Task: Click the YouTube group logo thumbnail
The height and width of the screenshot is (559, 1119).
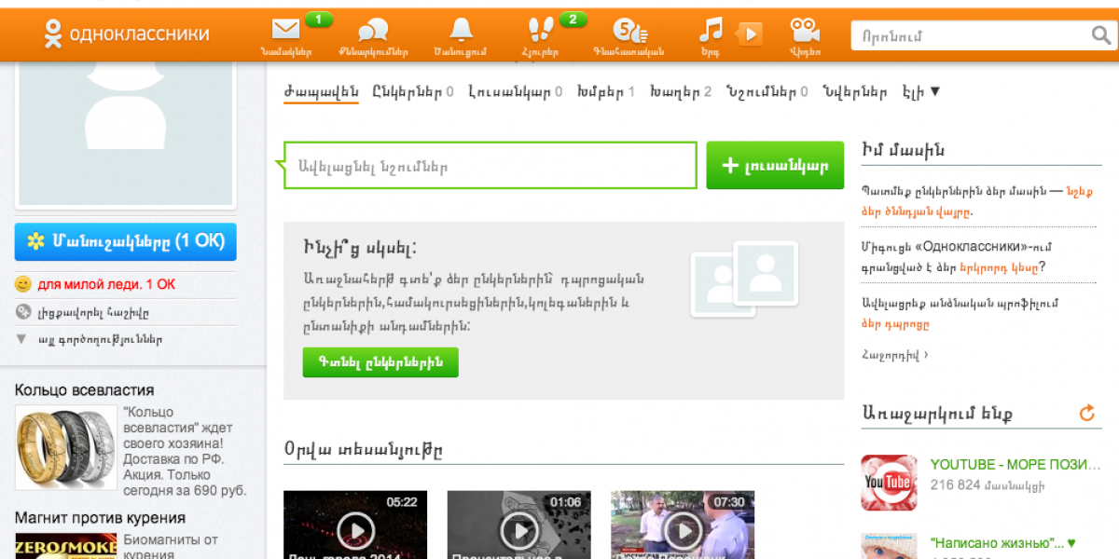Action: [x=889, y=483]
